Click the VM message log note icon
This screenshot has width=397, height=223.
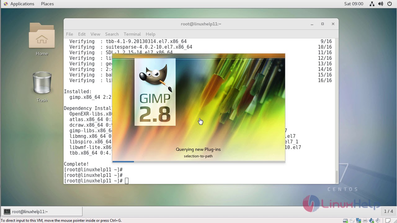pos(388,221)
